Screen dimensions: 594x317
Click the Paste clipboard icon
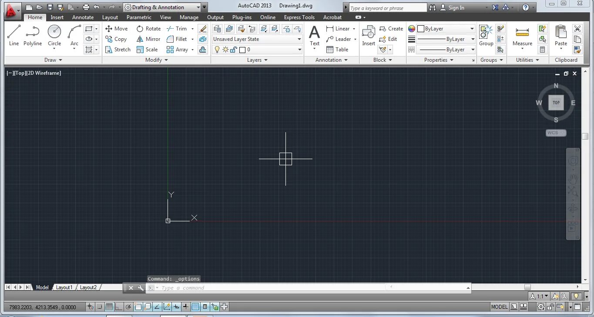(x=561, y=35)
